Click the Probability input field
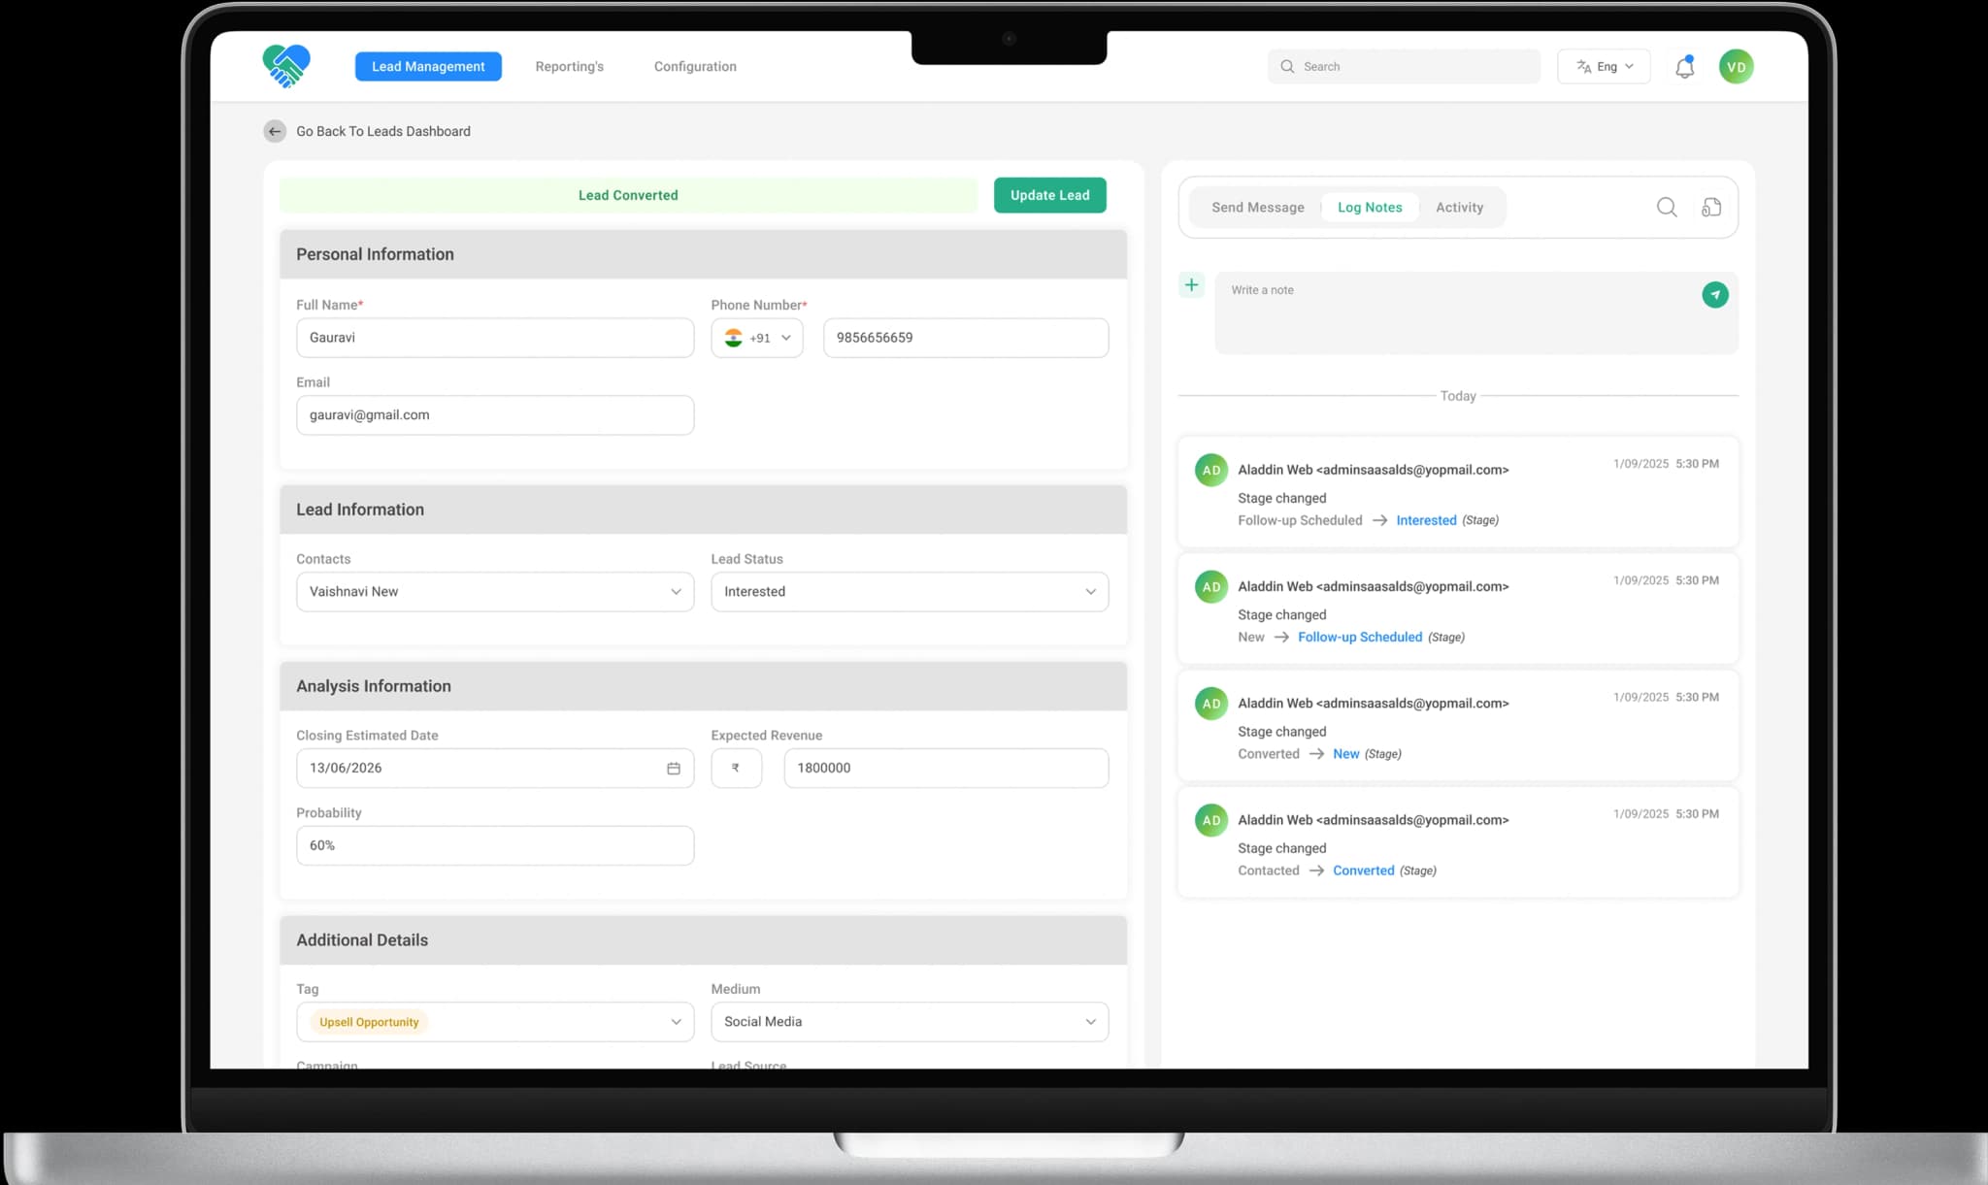1988x1185 pixels. click(494, 846)
